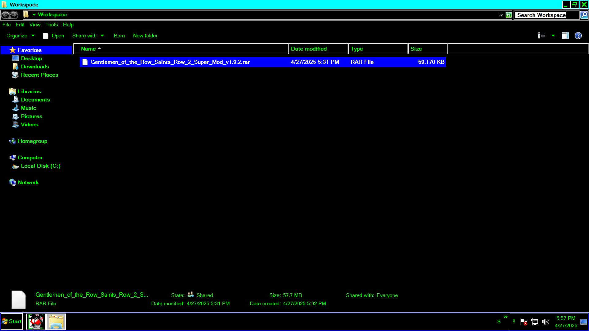Click the Network icon
The height and width of the screenshot is (331, 589).
tap(12, 182)
